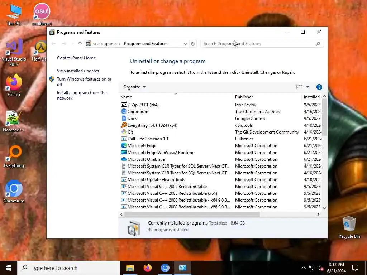Select Microsoft Update Health Tools row
Viewport: 367px width, 275px height.
tap(220, 180)
